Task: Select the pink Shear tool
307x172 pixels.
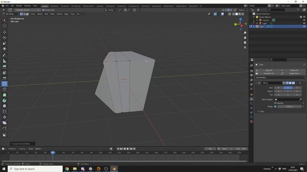Action: (4, 123)
